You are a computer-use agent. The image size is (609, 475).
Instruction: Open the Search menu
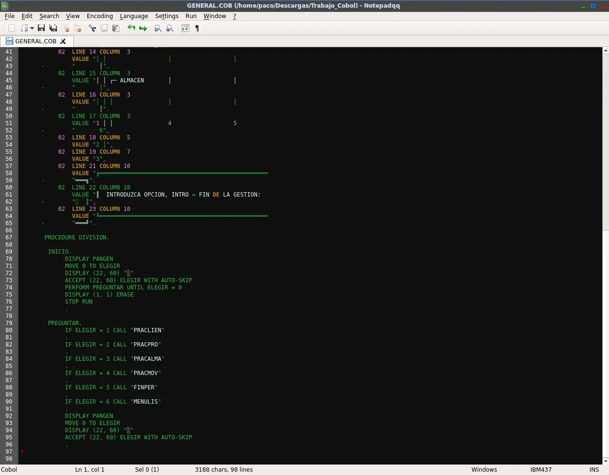coord(49,16)
